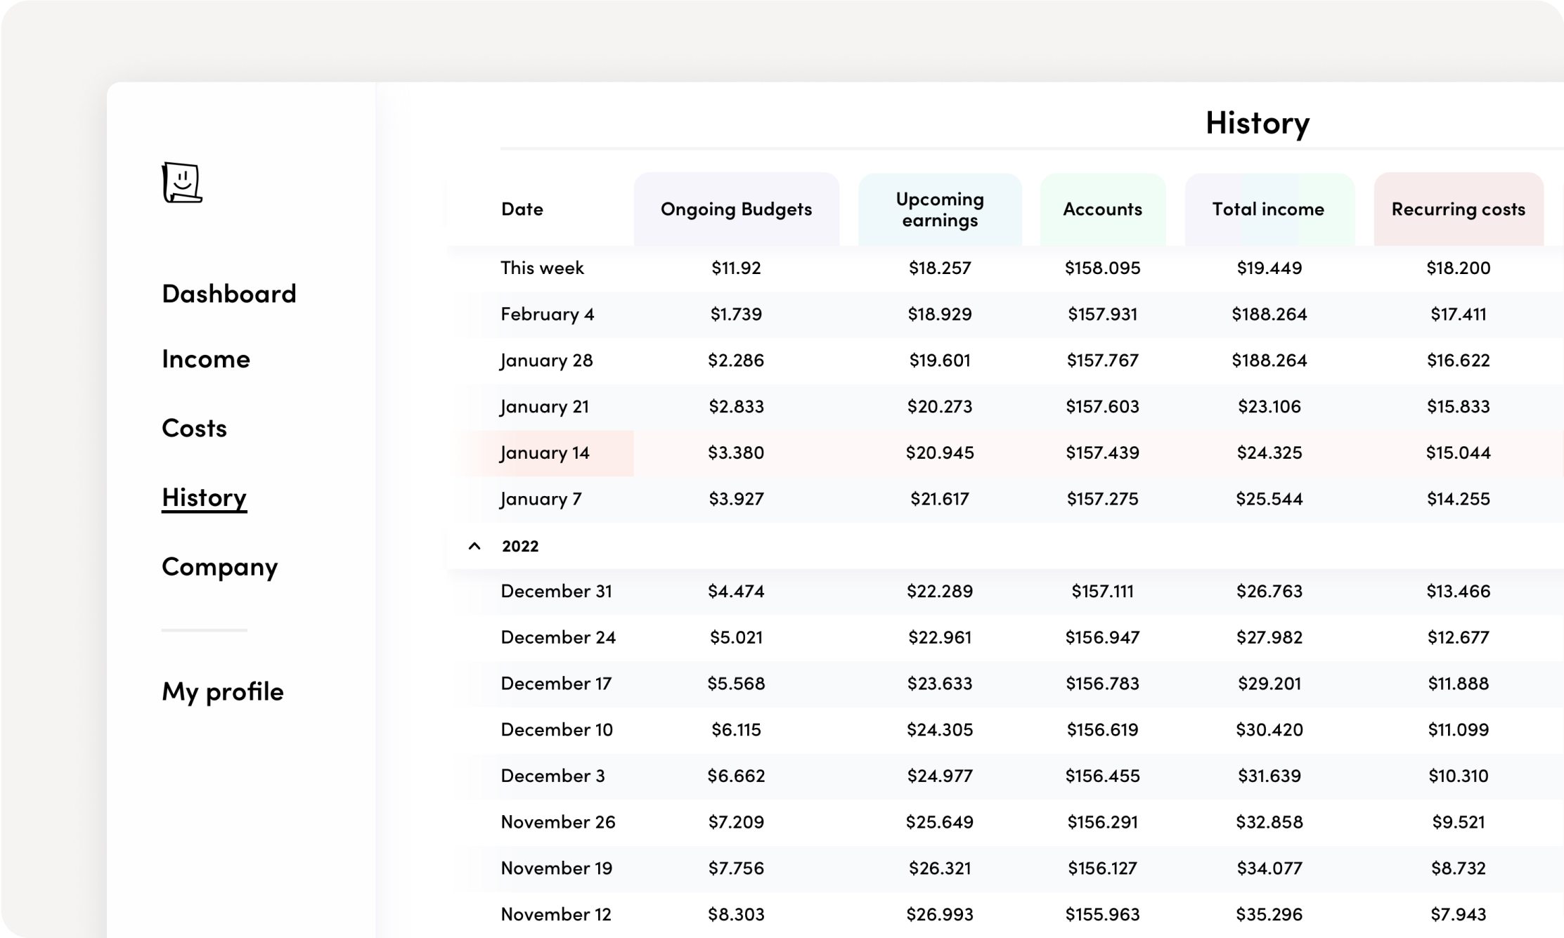Screen dimensions: 1564x938
Task: Click the smiley receipt app logo
Action: [182, 183]
